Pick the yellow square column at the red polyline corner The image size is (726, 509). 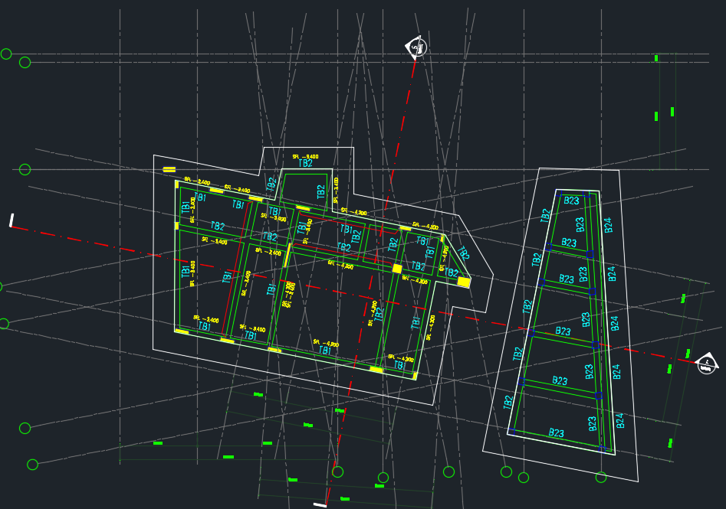397,269
